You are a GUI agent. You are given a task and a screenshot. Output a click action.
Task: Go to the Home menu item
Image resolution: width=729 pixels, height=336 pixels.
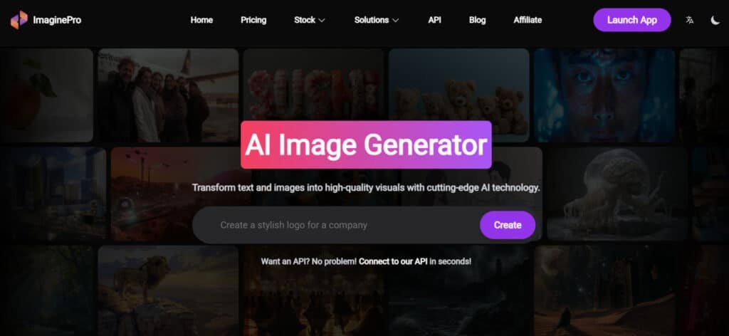pos(201,20)
